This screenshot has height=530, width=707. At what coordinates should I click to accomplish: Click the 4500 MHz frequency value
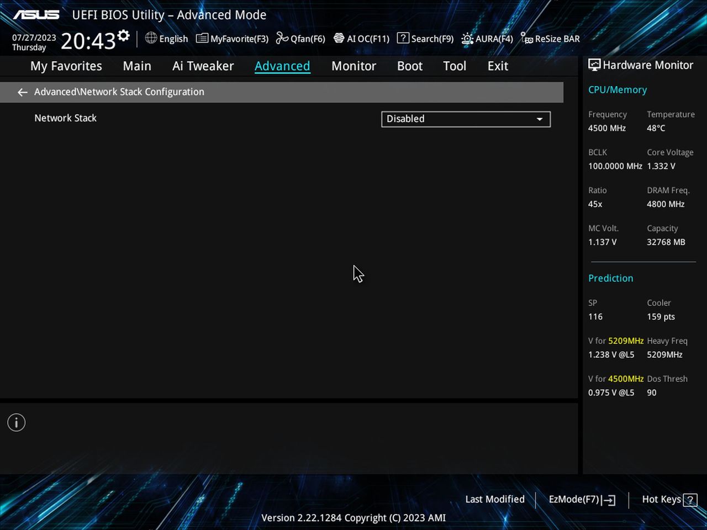[607, 128]
